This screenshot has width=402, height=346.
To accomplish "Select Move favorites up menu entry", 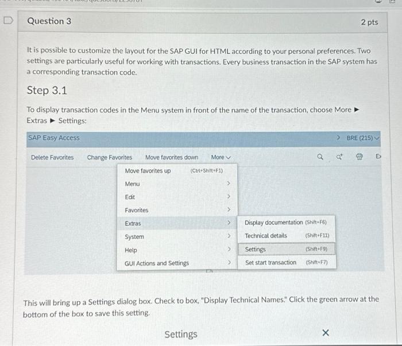I will [x=177, y=170].
